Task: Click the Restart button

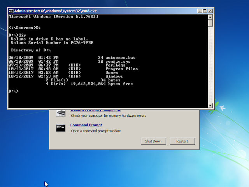Action: [x=182, y=141]
